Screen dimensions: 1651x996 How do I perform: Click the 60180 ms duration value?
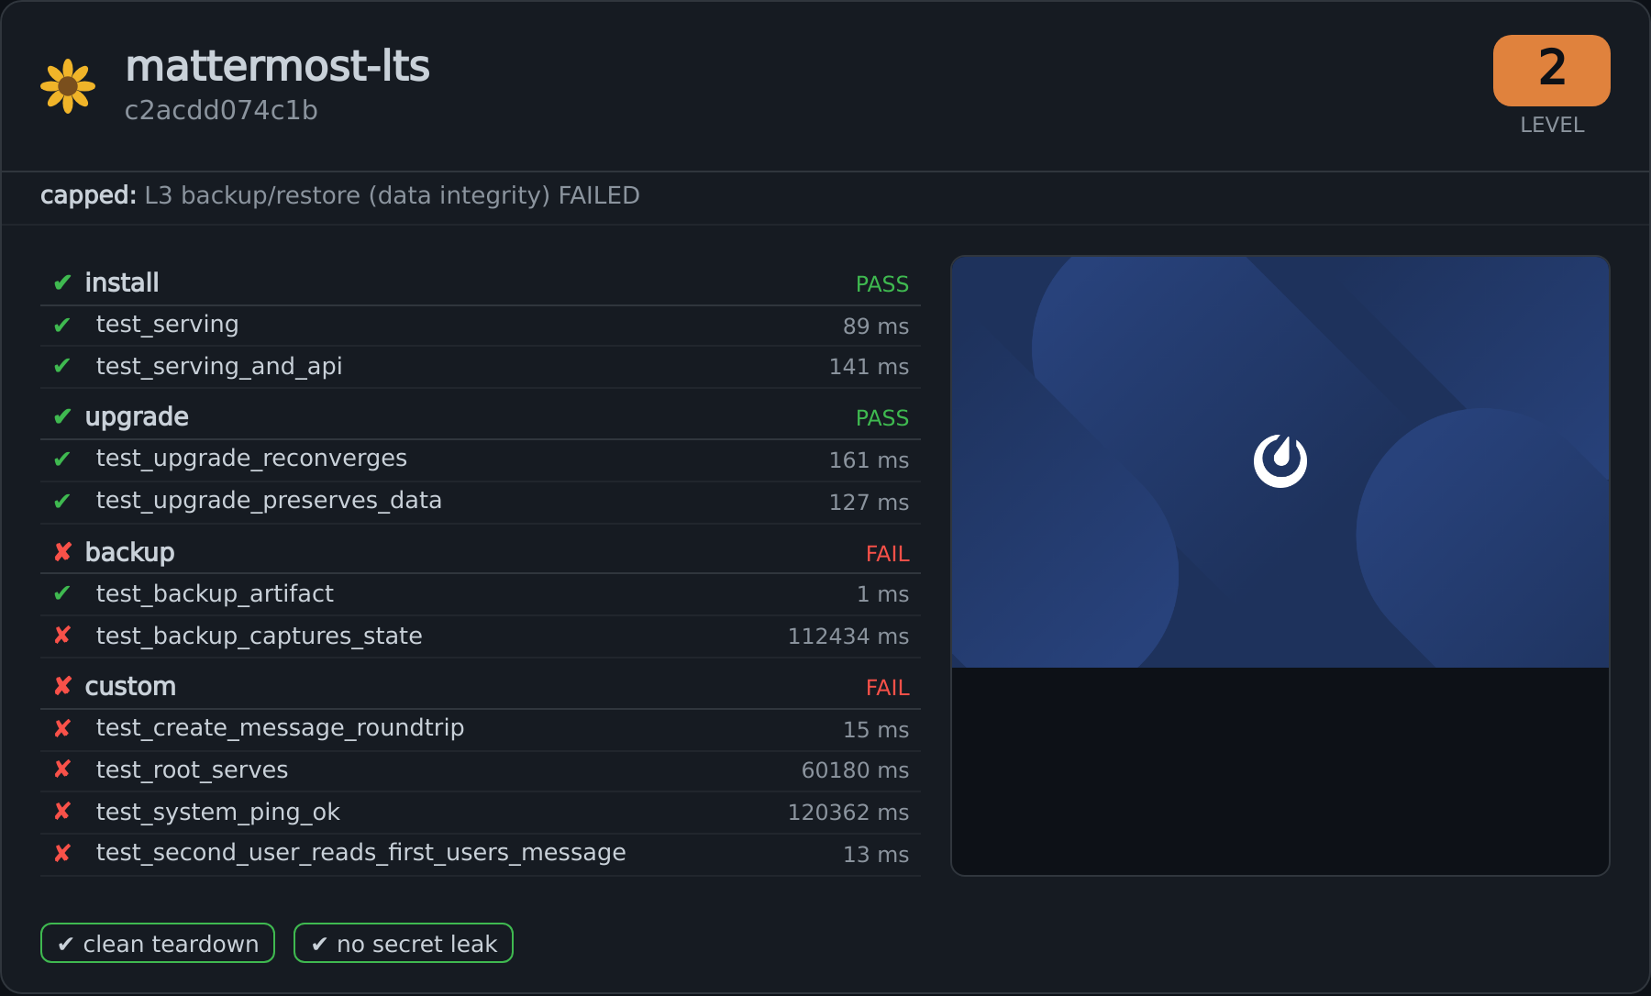pos(855,770)
